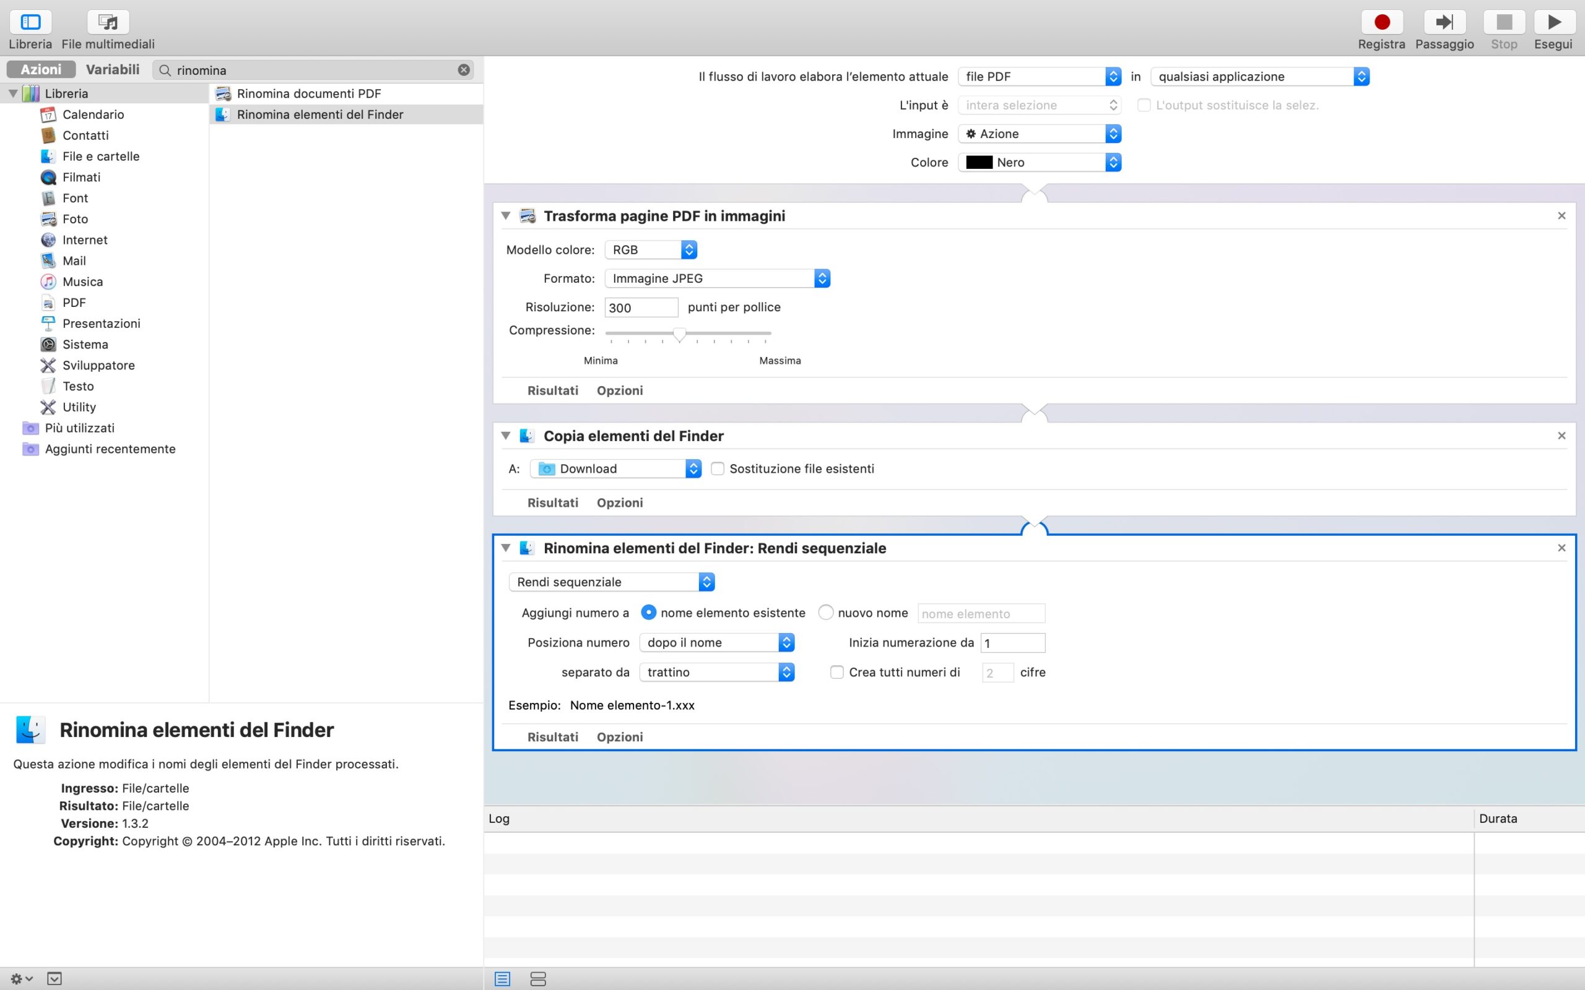Check Crea tutti numeri di option
Screen dimensions: 1585x990
tap(836, 673)
